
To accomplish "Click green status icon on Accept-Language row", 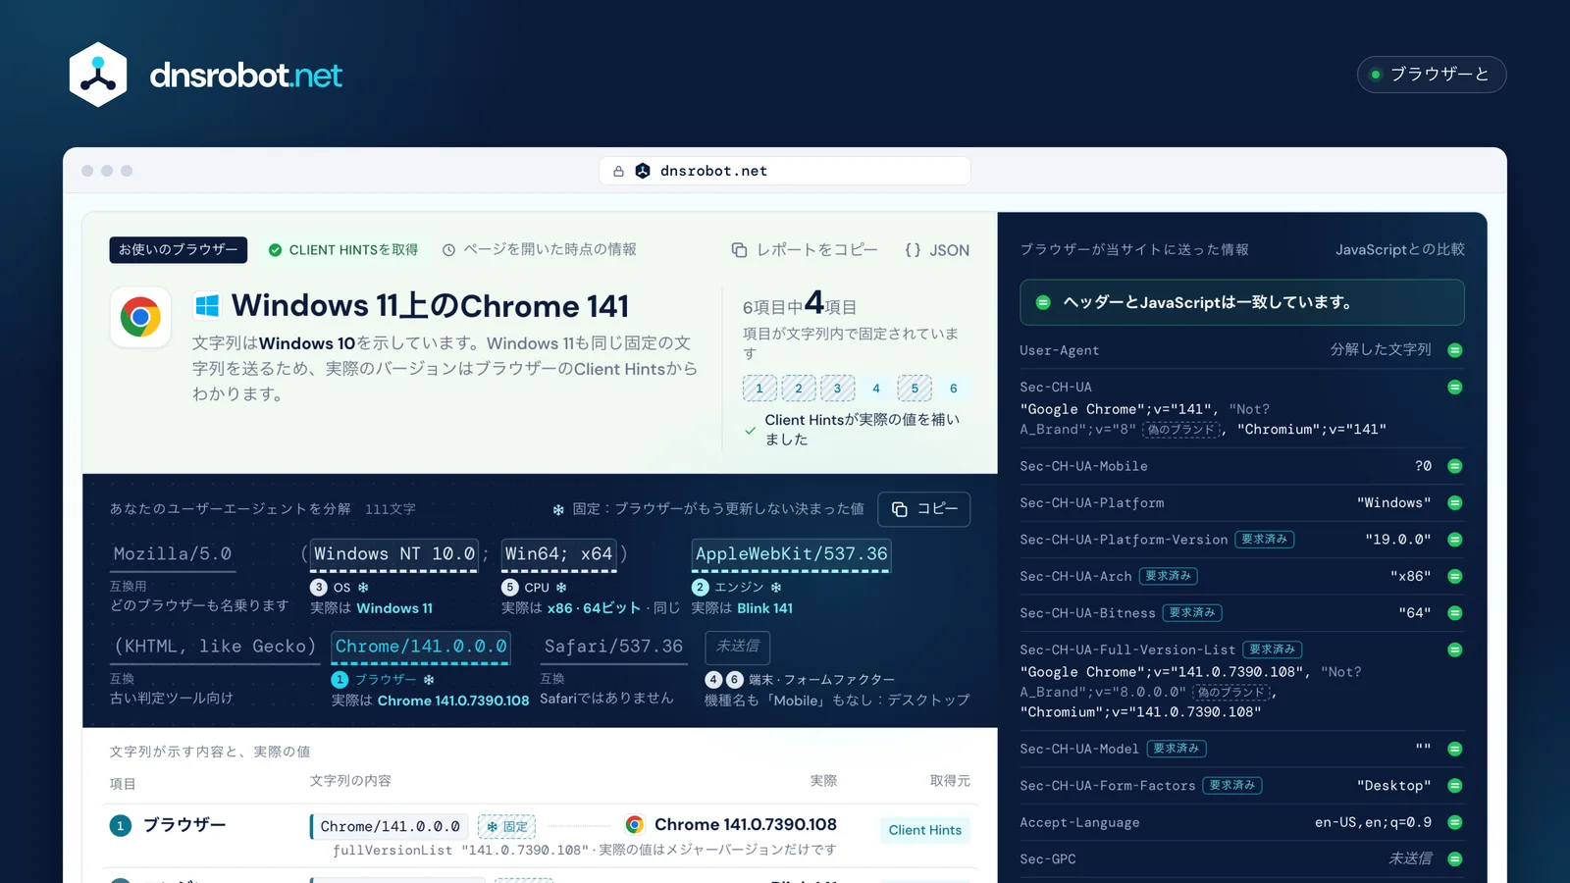I will pos(1455,822).
